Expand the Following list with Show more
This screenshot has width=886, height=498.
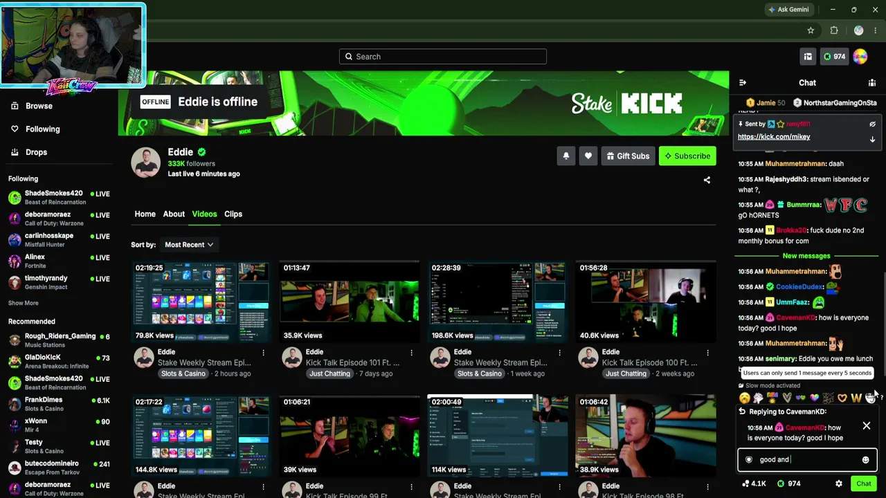[x=24, y=303]
